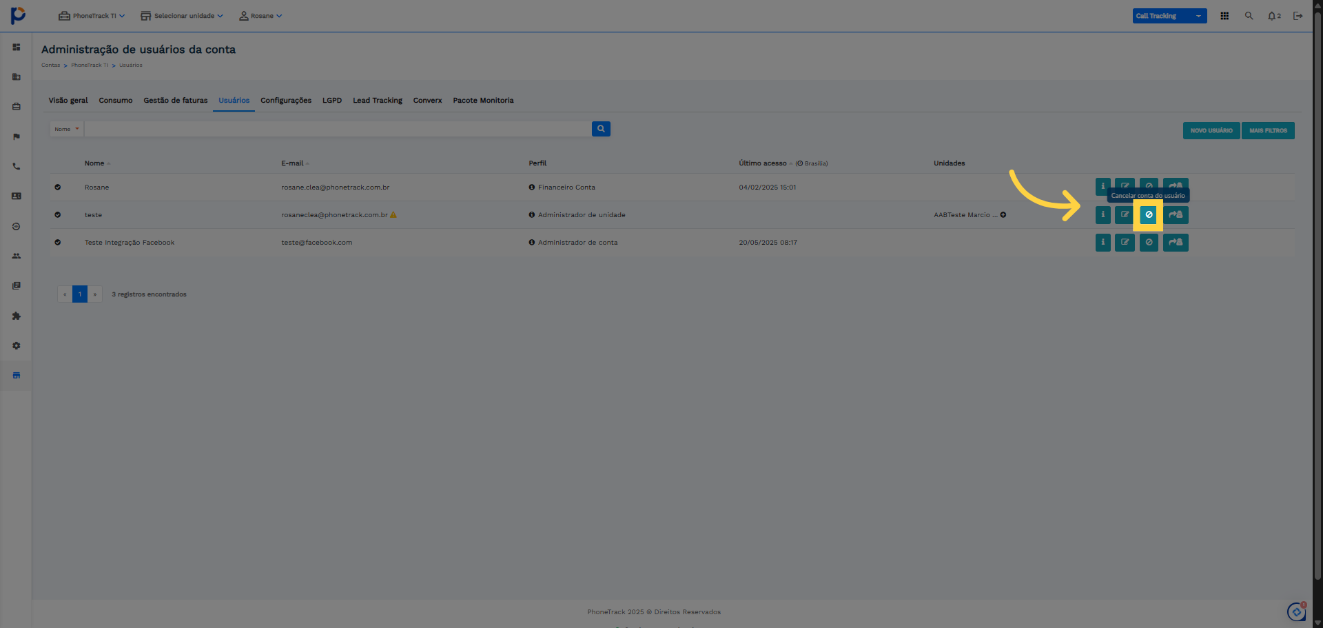Image resolution: width=1323 pixels, height=628 pixels.
Task: Switch to the Gestão de faturas tab
Action: coord(175,101)
